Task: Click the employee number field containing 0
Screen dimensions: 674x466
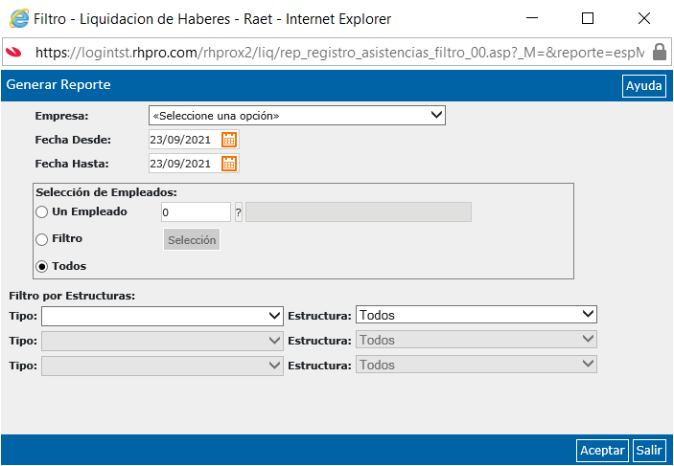Action: coord(196,212)
